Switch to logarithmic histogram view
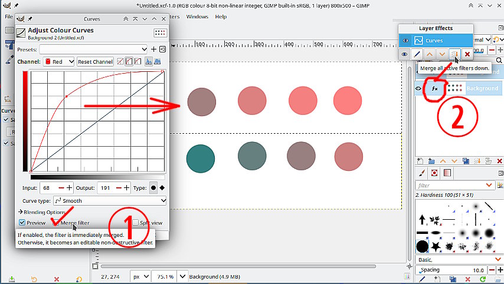Screen dimensions: 504x284 (x=158, y=61)
